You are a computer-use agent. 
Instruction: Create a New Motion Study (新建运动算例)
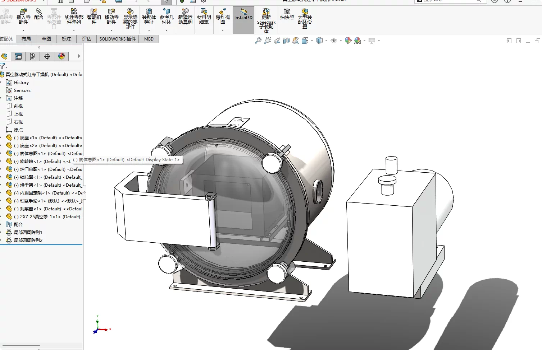185,17
